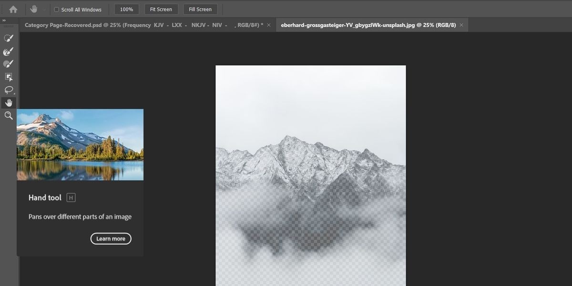Close the Category Page-Recovered.psd tab

[269, 25]
